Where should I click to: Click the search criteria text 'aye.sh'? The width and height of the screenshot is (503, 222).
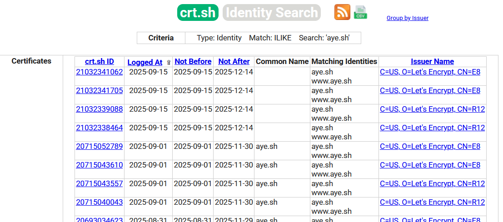pyautogui.click(x=338, y=38)
